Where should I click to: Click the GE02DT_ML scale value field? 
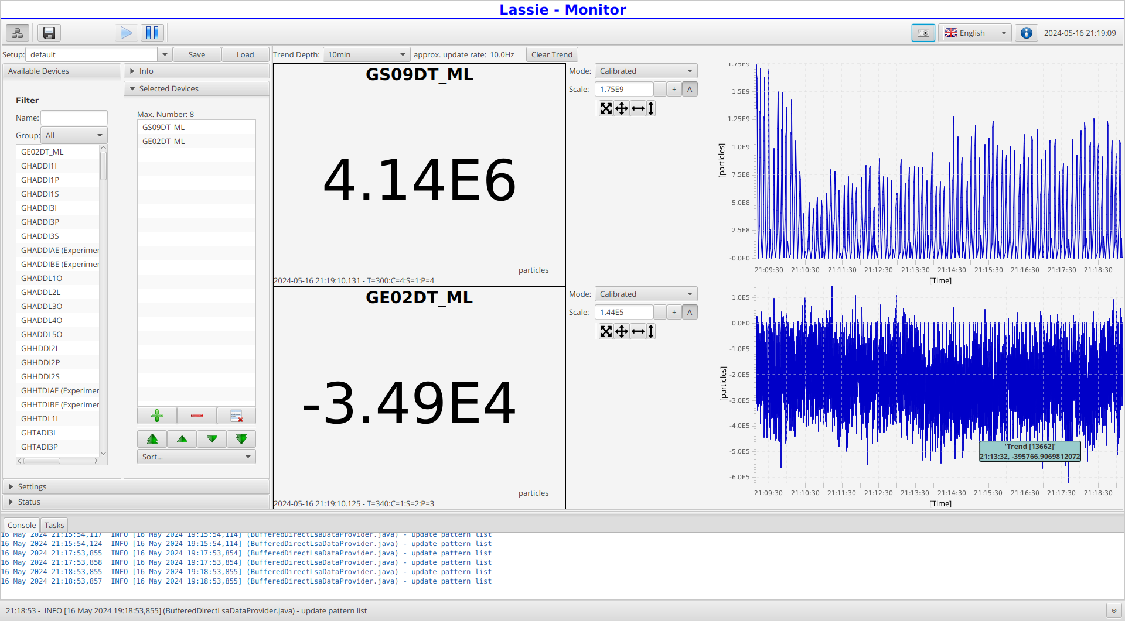[623, 312]
